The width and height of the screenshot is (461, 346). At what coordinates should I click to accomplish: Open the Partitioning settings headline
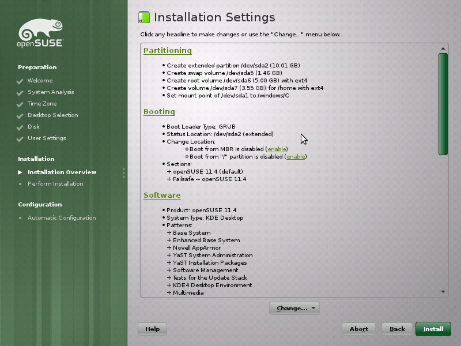(x=167, y=50)
